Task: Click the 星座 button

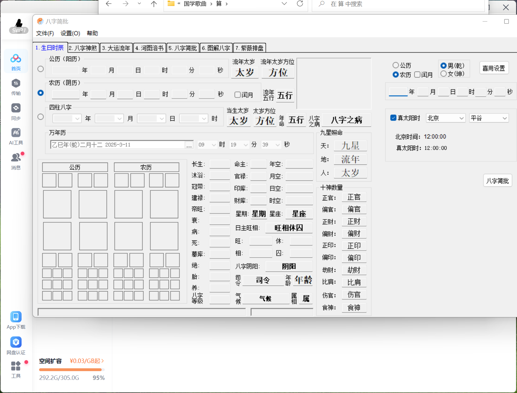Action: [299, 214]
